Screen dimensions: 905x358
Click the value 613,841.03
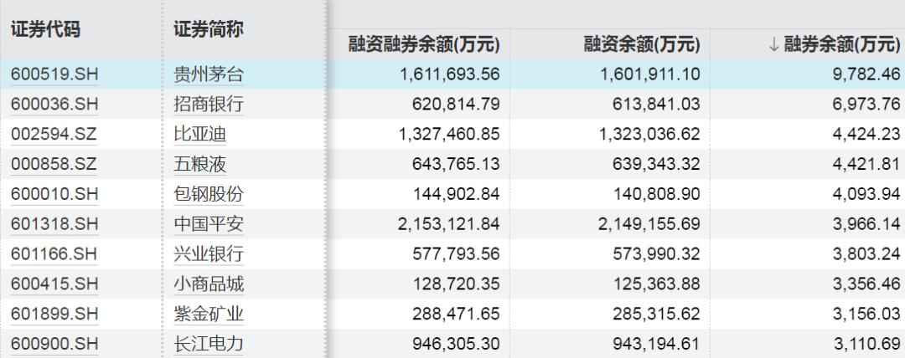[656, 105]
